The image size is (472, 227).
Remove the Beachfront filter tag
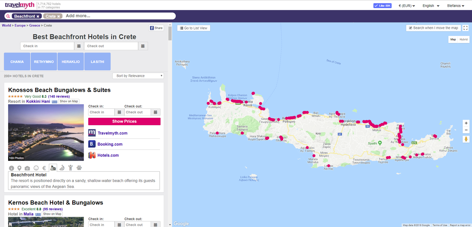pos(38,16)
